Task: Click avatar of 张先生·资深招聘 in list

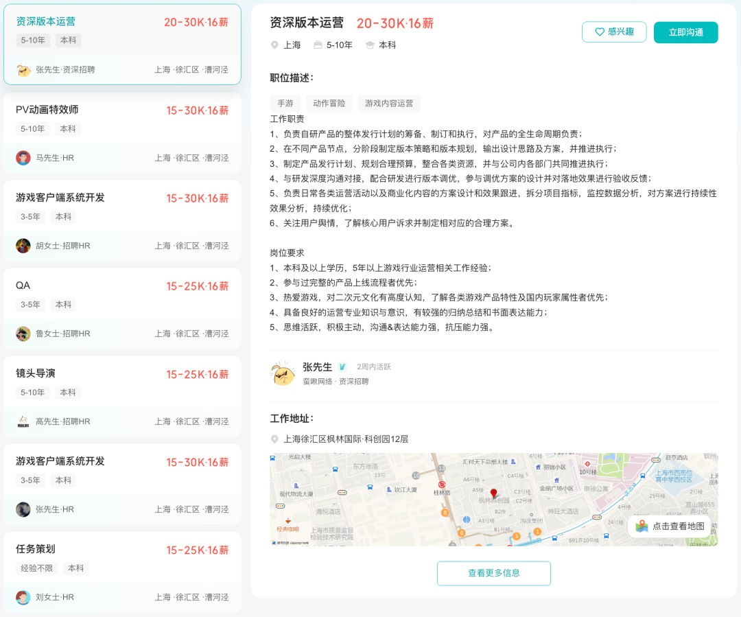Action: click(23, 69)
